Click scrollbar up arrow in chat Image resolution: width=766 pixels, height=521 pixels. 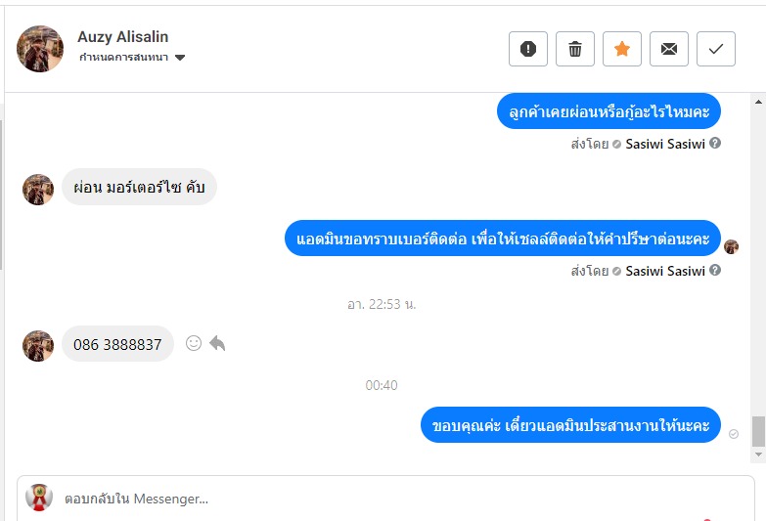point(758,102)
